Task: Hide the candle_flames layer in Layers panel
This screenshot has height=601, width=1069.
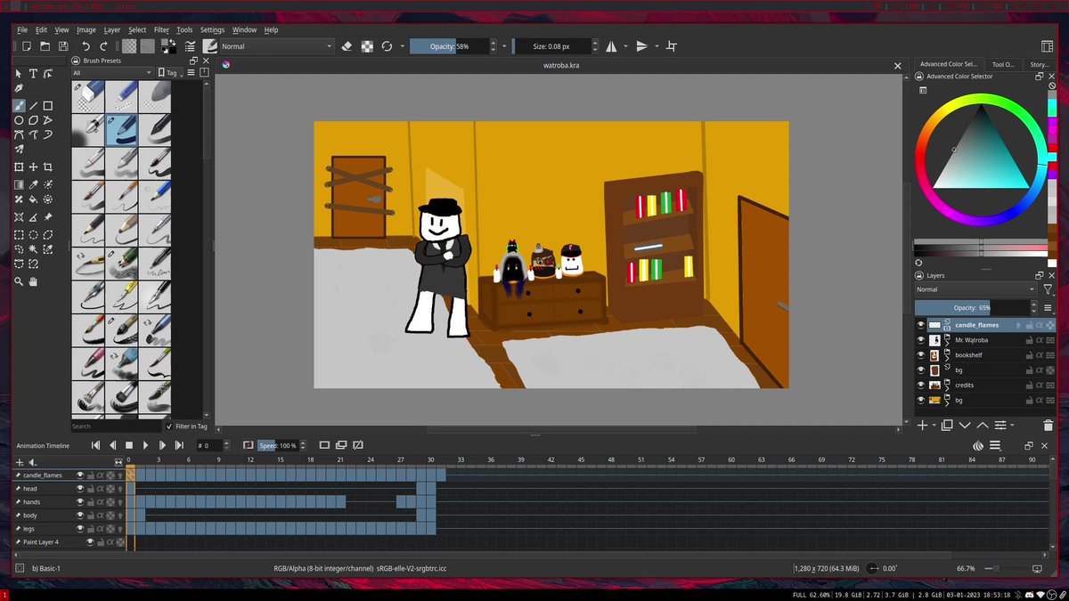Action: 921,325
